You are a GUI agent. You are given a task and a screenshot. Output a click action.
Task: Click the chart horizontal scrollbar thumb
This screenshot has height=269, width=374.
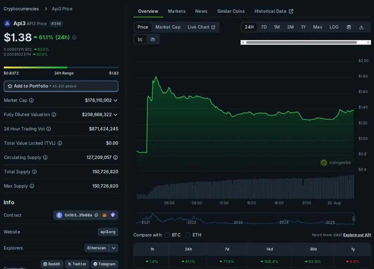tap(301, 42)
